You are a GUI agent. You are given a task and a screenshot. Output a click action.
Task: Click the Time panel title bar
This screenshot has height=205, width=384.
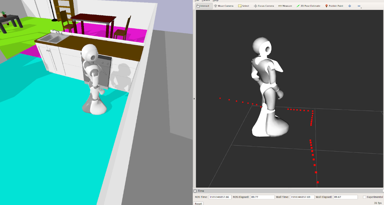pyautogui.click(x=288, y=191)
